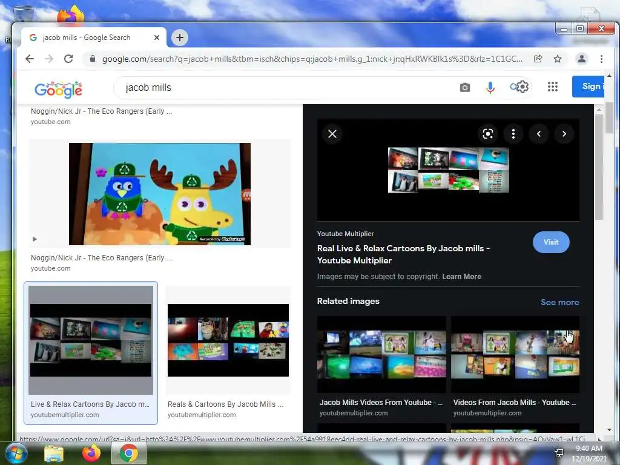Open the Google apps grid
This screenshot has width=620, height=465.
tap(553, 87)
